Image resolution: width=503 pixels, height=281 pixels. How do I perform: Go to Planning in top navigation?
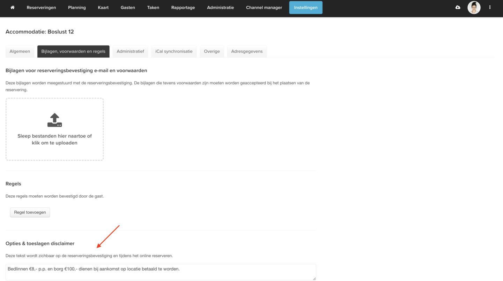(77, 7)
